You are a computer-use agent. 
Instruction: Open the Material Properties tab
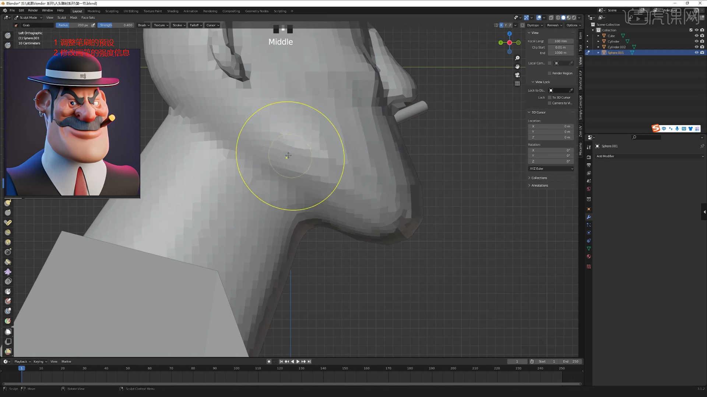[589, 257]
